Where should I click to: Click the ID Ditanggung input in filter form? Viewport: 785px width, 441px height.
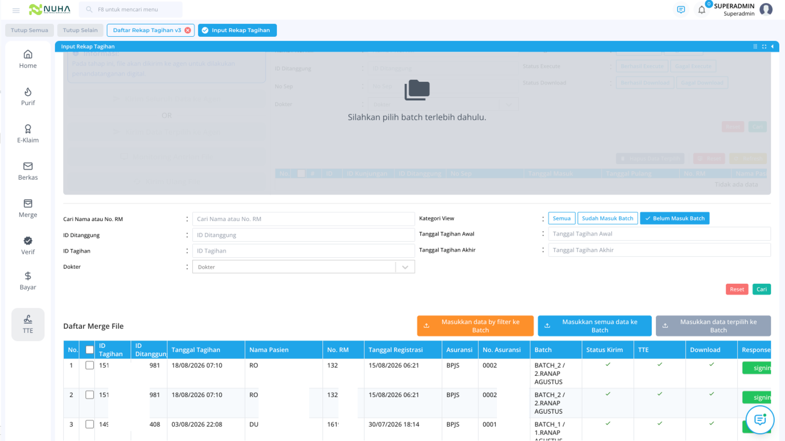[x=303, y=235]
